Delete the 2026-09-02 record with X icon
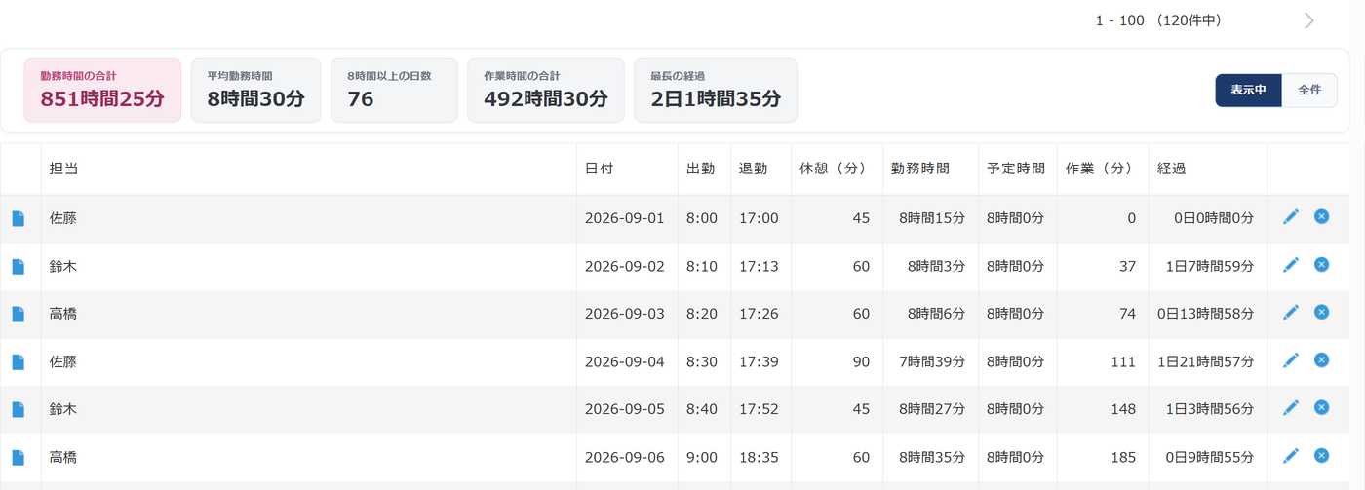The height and width of the screenshot is (490, 1365). click(x=1321, y=264)
